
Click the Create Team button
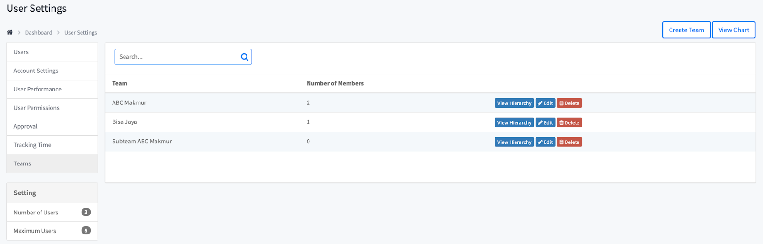click(x=686, y=30)
